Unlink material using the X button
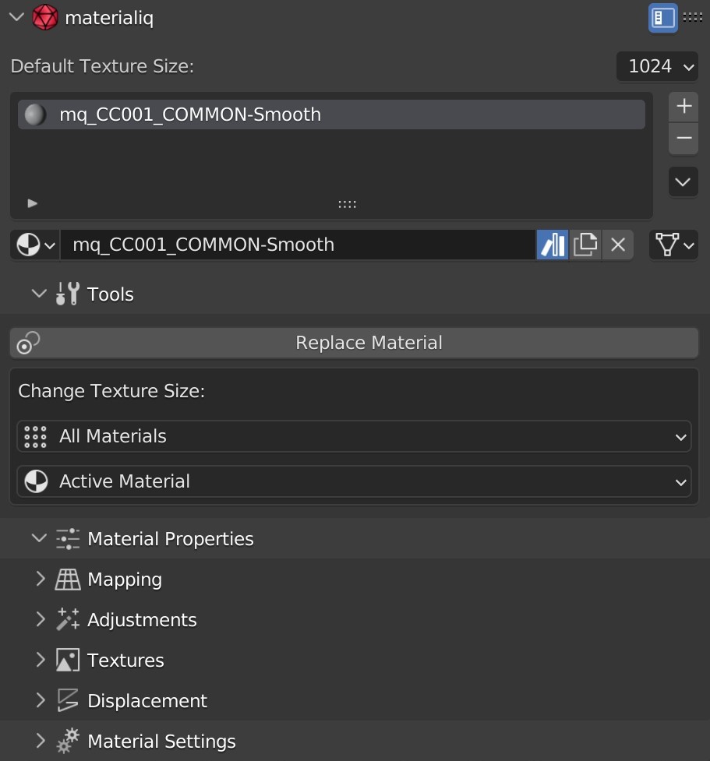 pos(618,244)
